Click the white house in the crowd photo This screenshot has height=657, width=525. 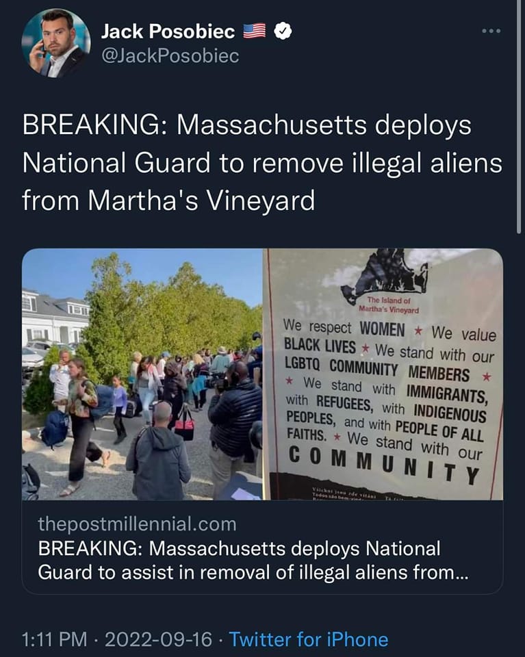coord(55,318)
